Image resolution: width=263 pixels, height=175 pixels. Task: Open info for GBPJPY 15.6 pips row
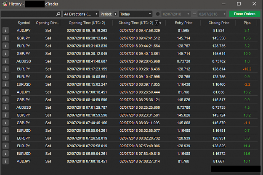pyautogui.click(x=5, y=38)
